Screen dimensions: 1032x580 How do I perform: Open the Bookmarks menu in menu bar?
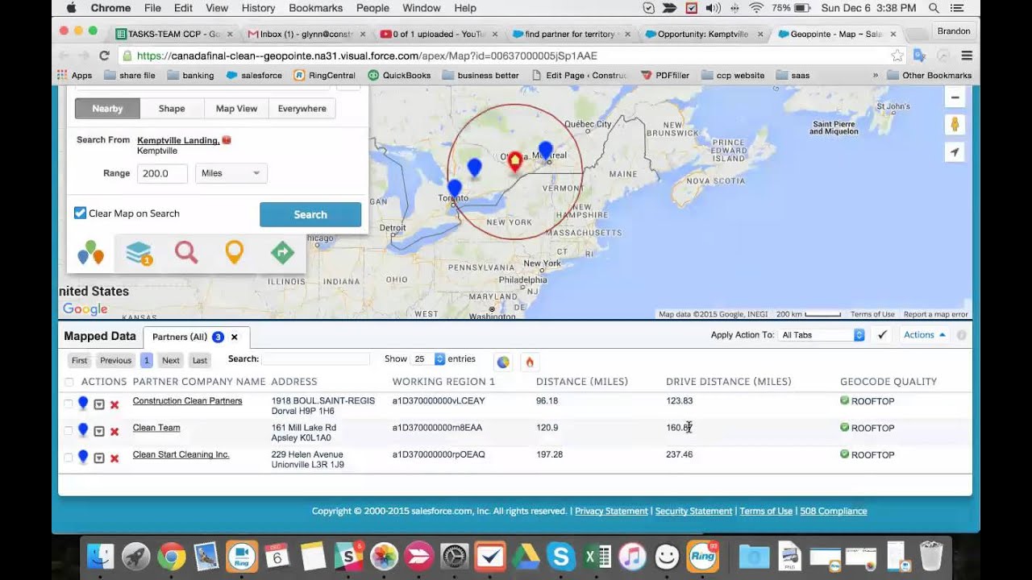(315, 8)
